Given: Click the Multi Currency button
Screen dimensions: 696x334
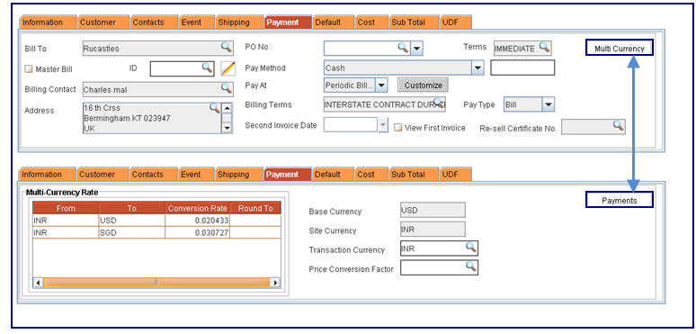Looking at the screenshot, I should pyautogui.click(x=620, y=49).
